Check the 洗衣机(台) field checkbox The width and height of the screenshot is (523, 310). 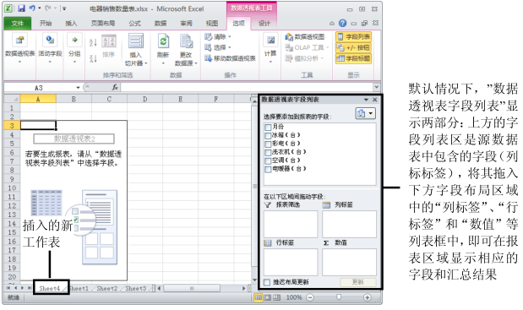coord(268,152)
